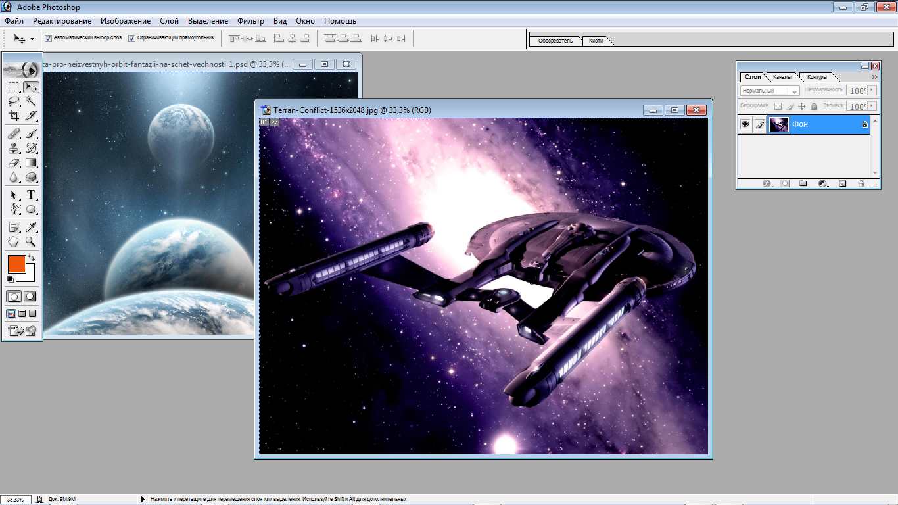Select the Pen tool

[14, 209]
